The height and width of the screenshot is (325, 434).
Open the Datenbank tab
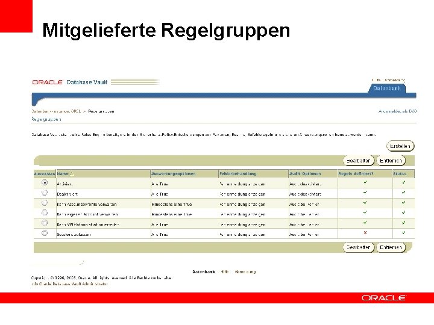point(386,88)
